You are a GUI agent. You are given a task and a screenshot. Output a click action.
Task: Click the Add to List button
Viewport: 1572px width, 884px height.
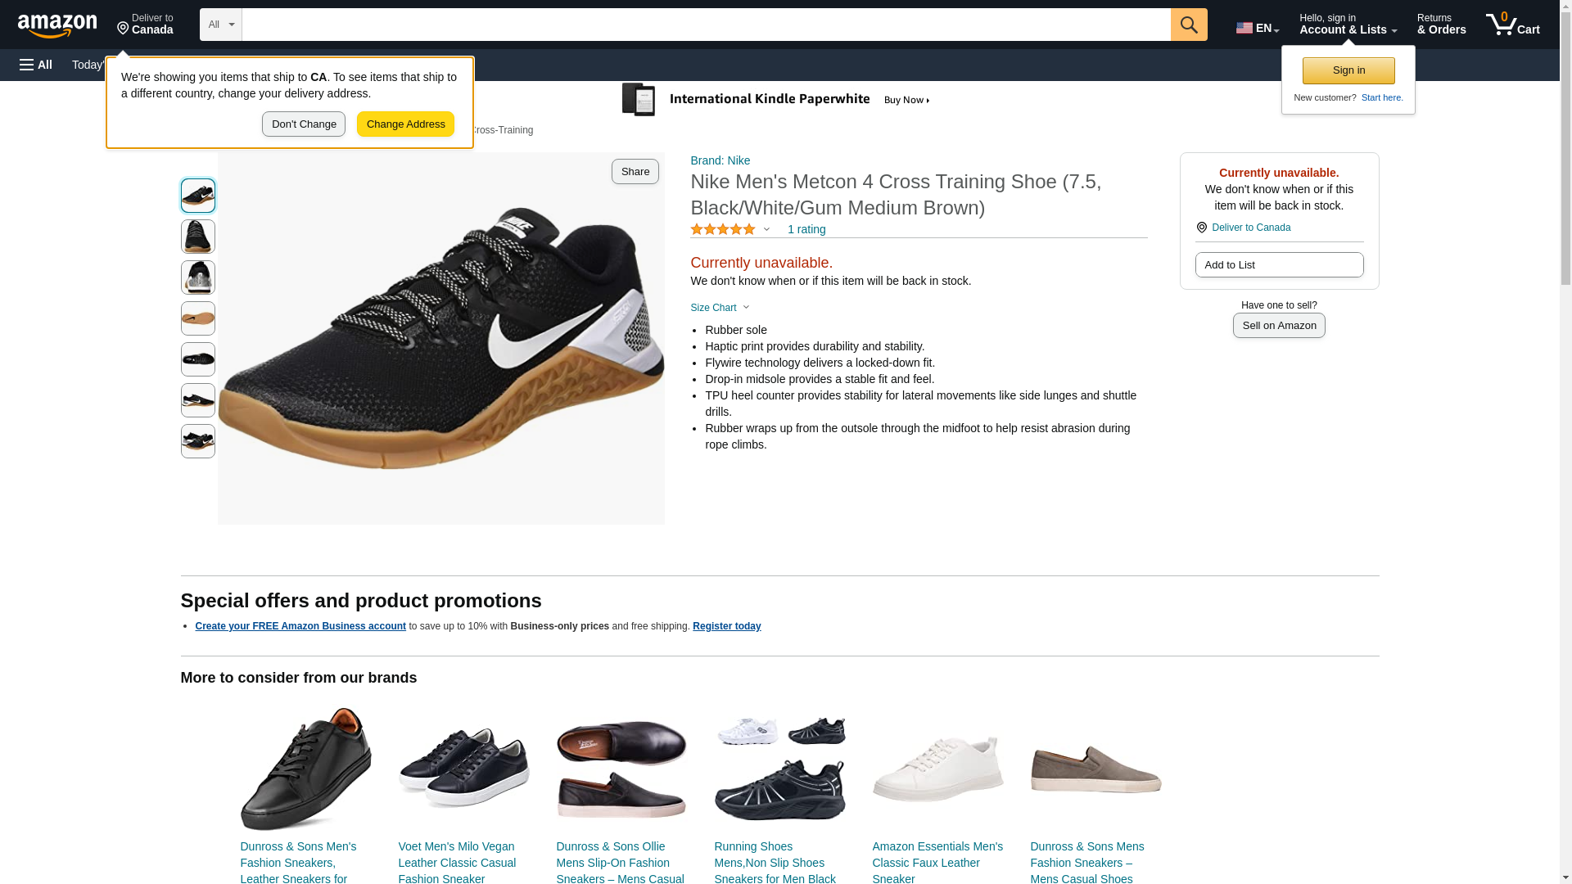pos(1278,265)
